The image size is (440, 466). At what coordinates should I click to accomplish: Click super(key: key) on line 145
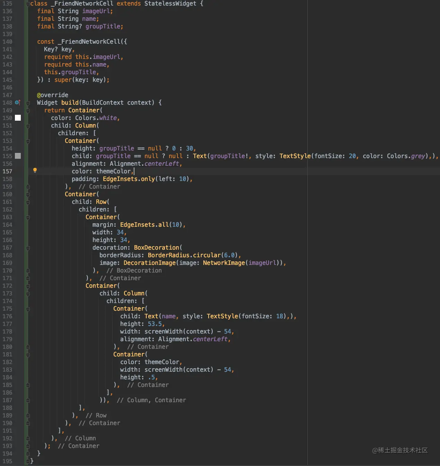point(80,80)
